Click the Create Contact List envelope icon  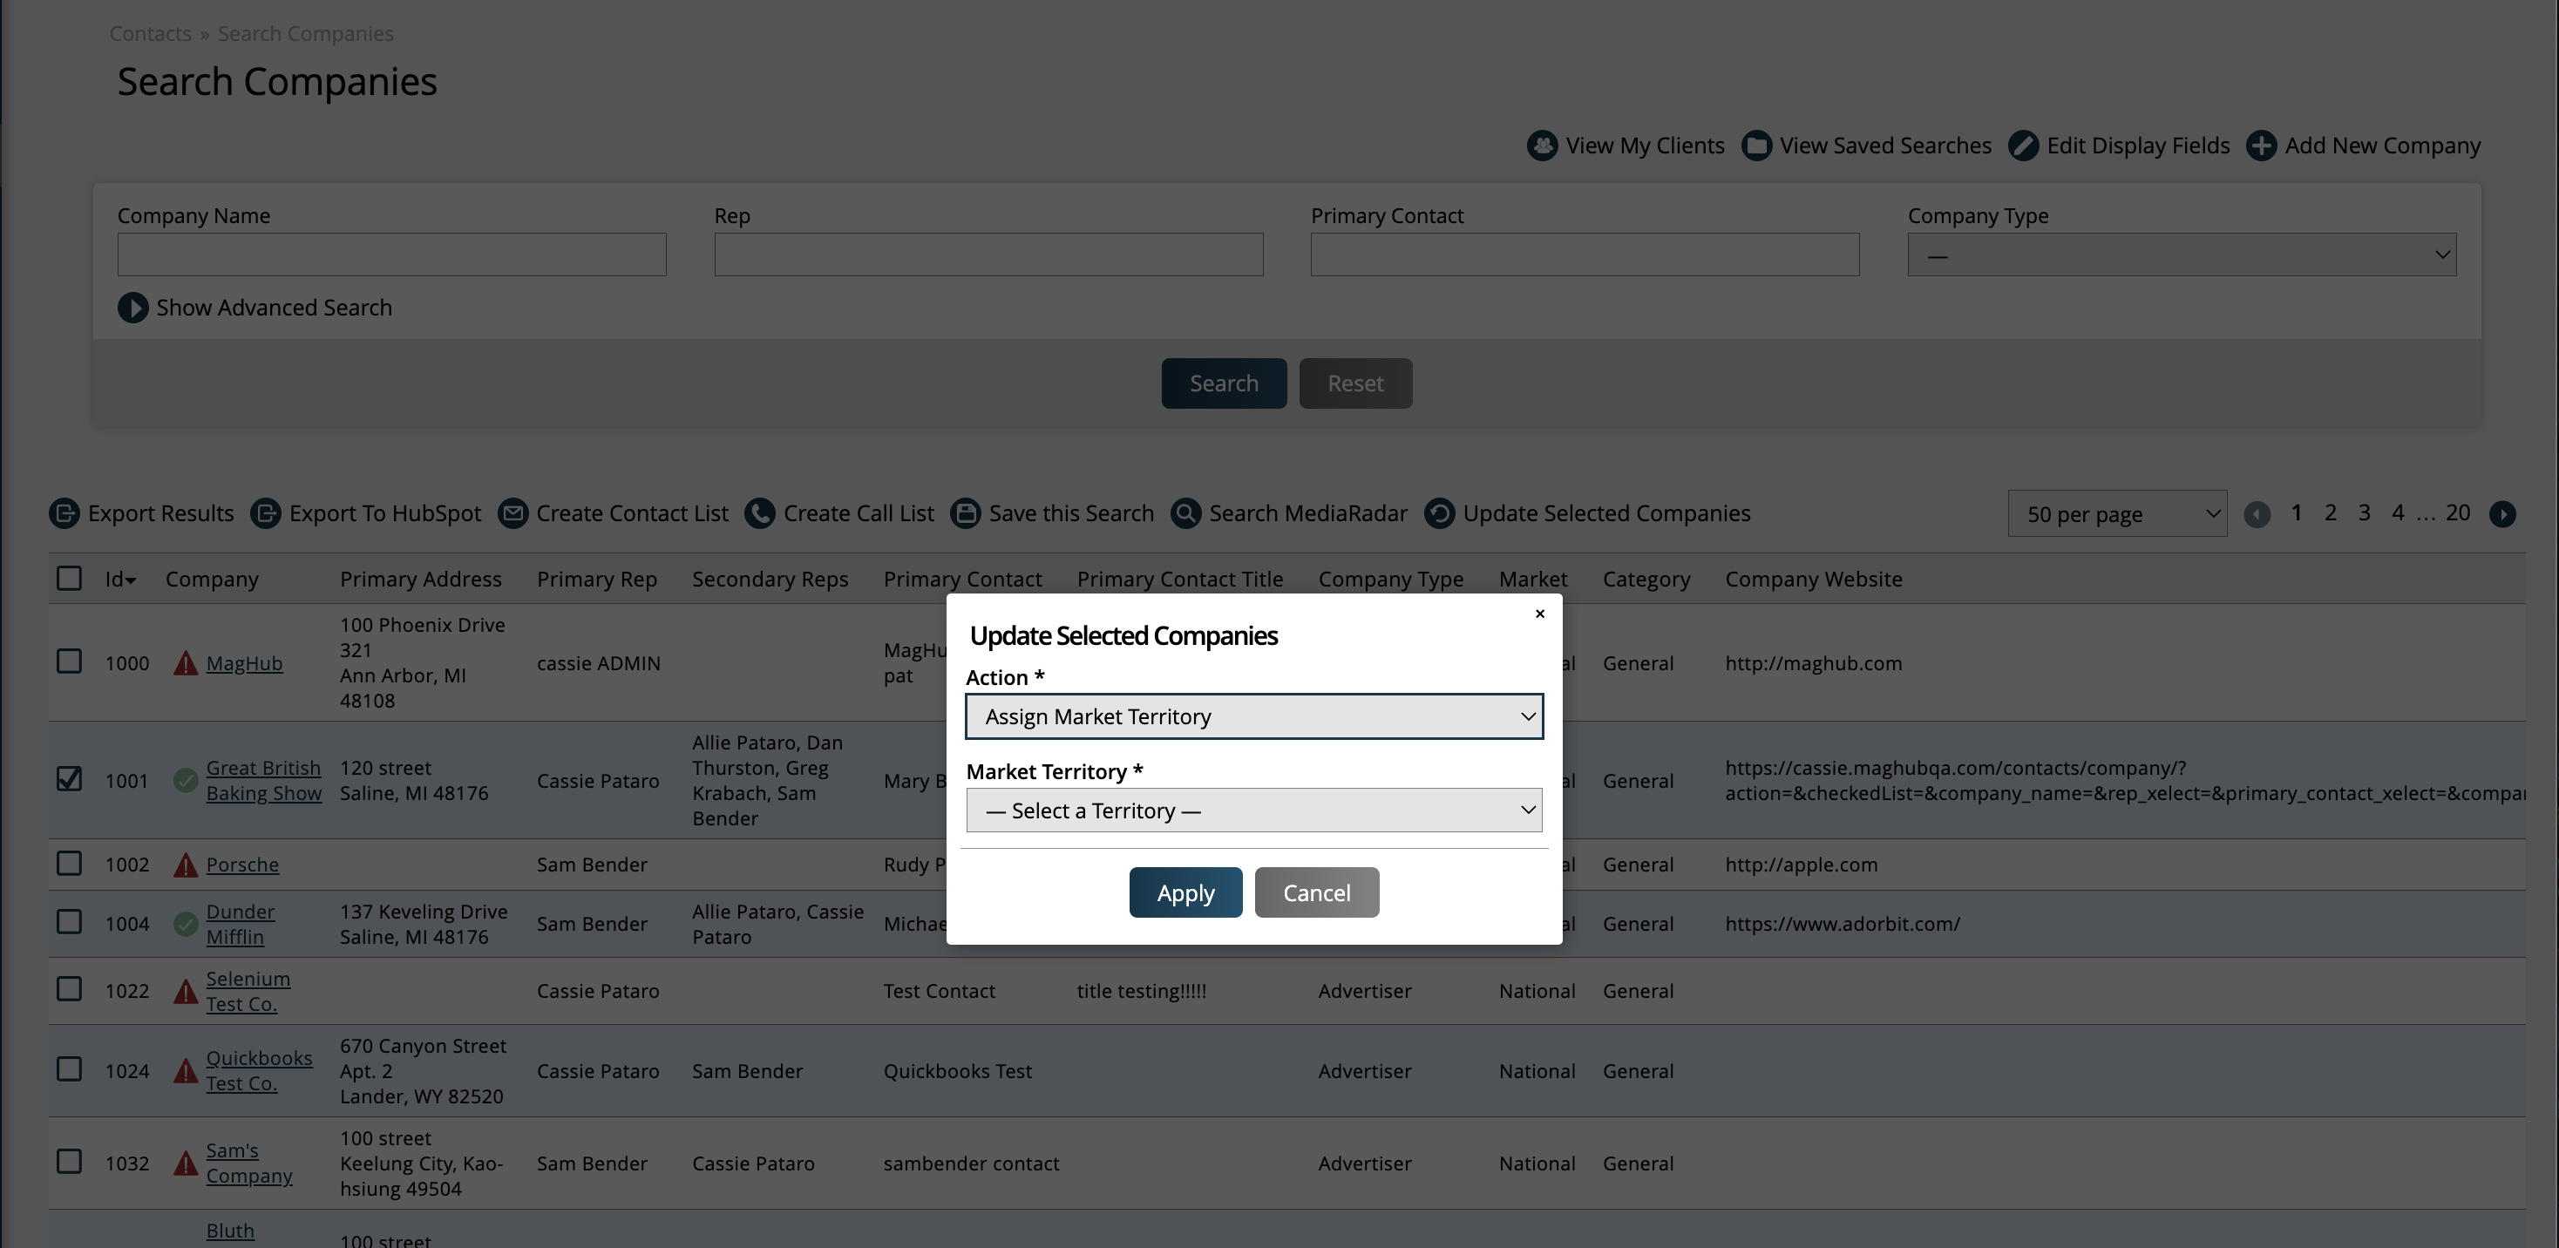[512, 512]
